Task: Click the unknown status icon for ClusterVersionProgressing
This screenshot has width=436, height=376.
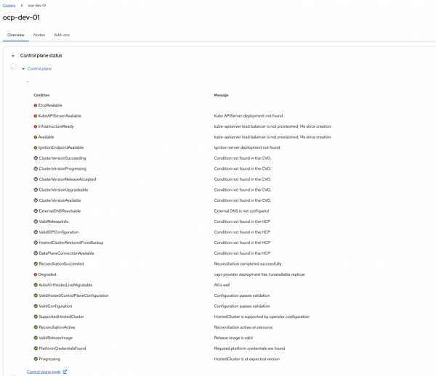Action: (36, 168)
